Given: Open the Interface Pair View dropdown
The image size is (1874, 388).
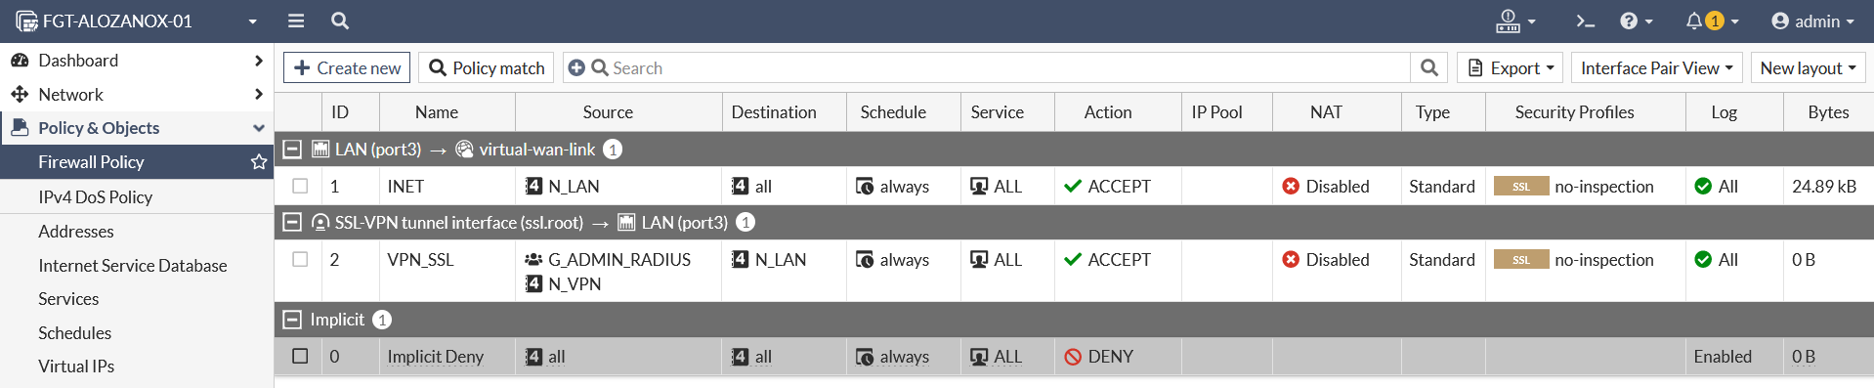Looking at the screenshot, I should (1657, 67).
